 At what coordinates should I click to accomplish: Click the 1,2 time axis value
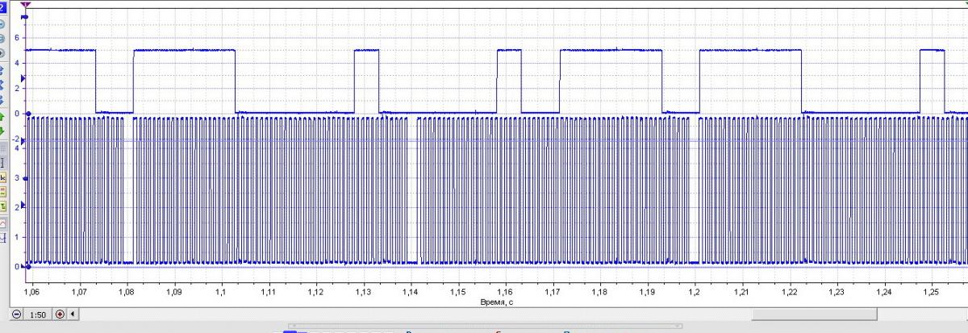[695, 291]
